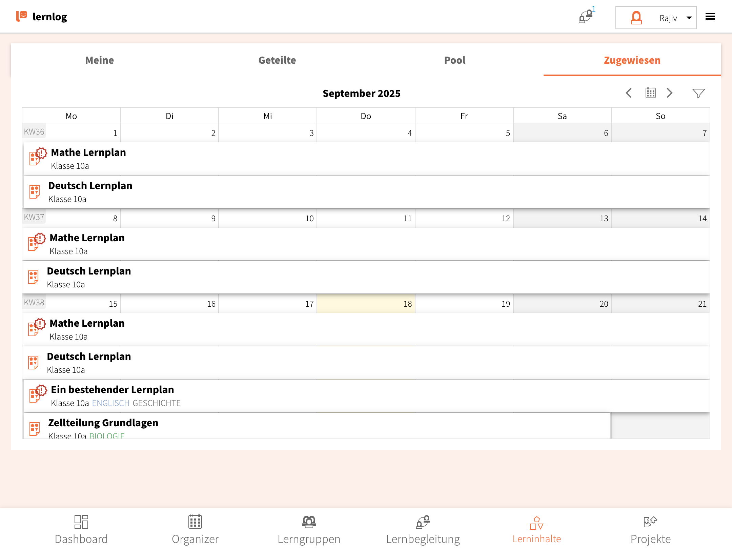This screenshot has height=549, width=732.
Task: Open the calendar date picker icon
Action: (x=650, y=93)
